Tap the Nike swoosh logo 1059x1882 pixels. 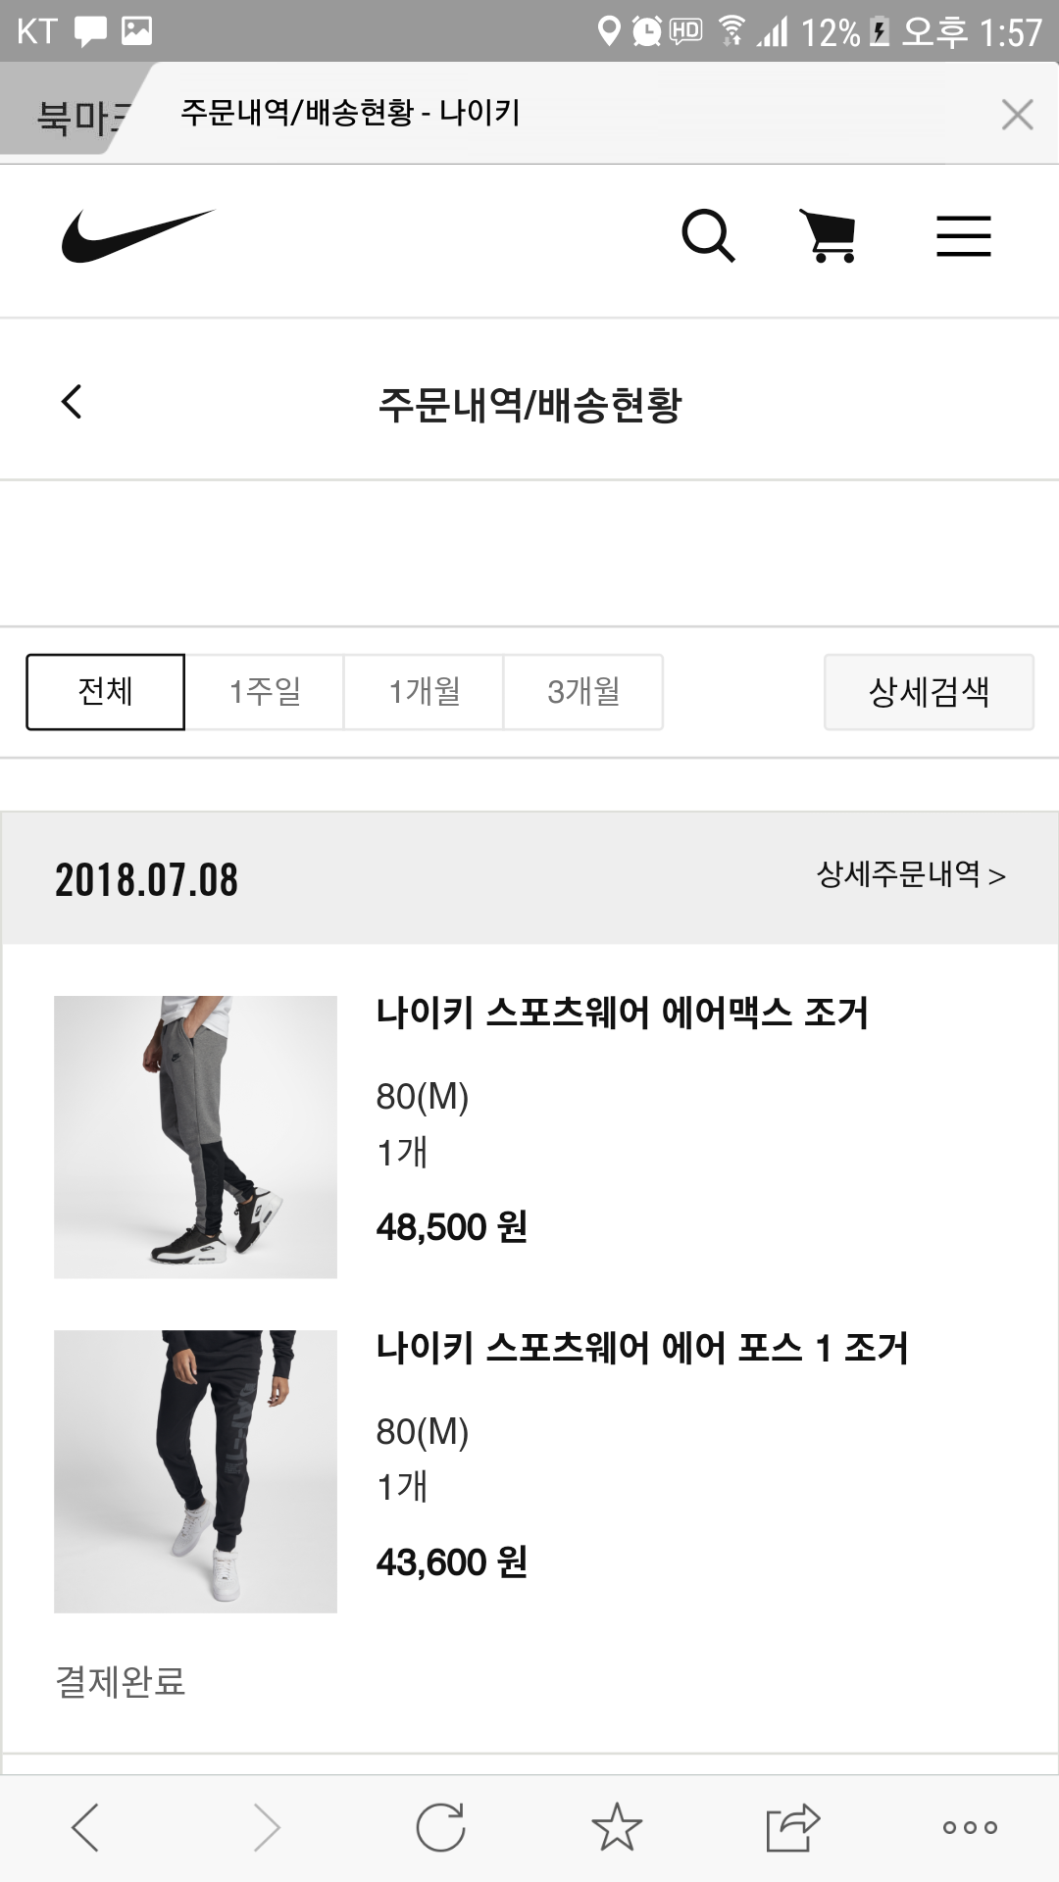(x=137, y=236)
